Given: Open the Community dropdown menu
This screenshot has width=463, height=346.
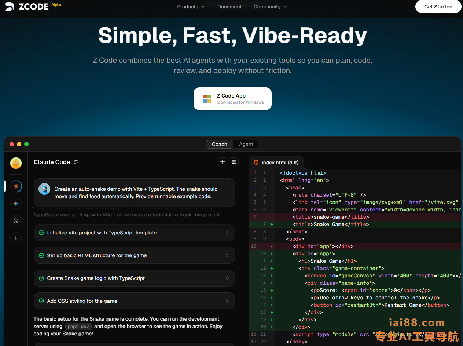Looking at the screenshot, I should (x=270, y=7).
